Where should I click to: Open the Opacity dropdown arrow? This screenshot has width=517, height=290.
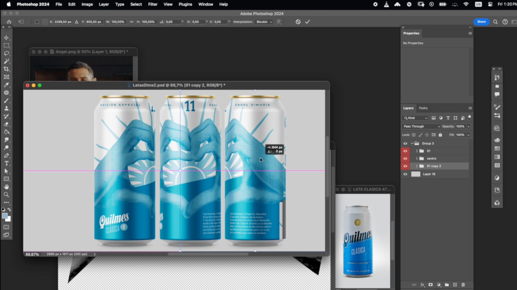pyautogui.click(x=469, y=126)
